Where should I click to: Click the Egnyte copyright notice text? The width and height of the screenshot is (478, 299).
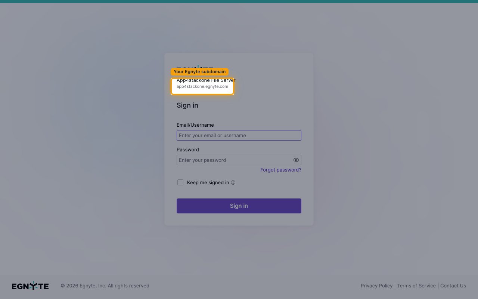tap(105, 286)
